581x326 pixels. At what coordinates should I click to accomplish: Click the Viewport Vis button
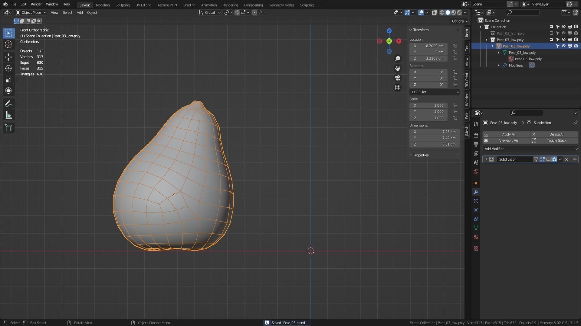pyautogui.click(x=506, y=141)
